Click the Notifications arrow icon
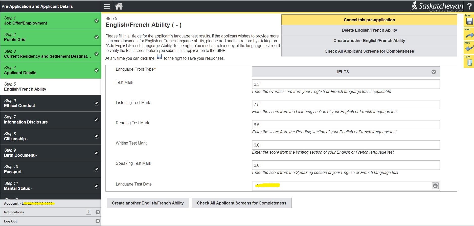 pos(98,212)
